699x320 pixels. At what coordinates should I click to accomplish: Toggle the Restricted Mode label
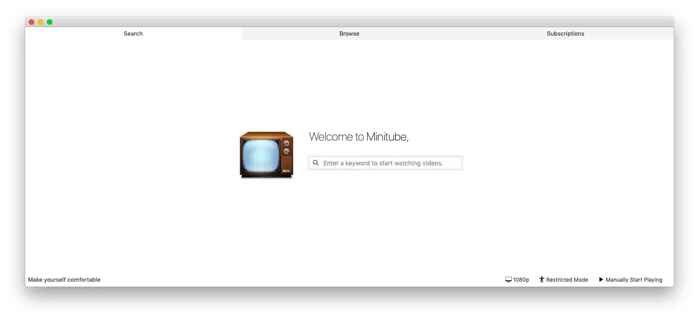pyautogui.click(x=567, y=280)
